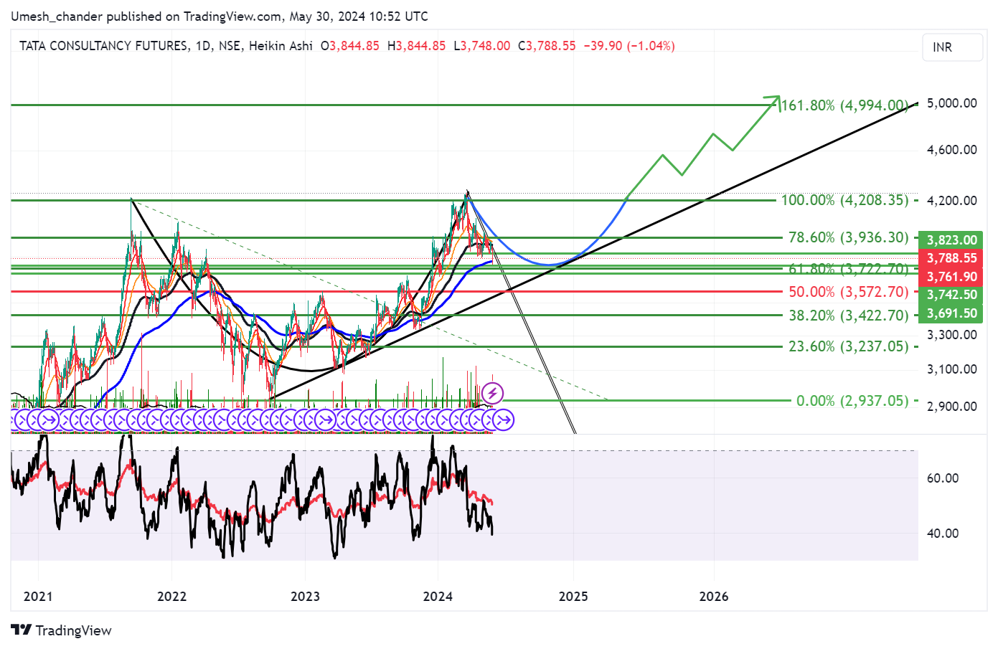Click the purple lightning bolt event icon
Viewport: 998px width, 649px height.
pyautogui.click(x=492, y=393)
